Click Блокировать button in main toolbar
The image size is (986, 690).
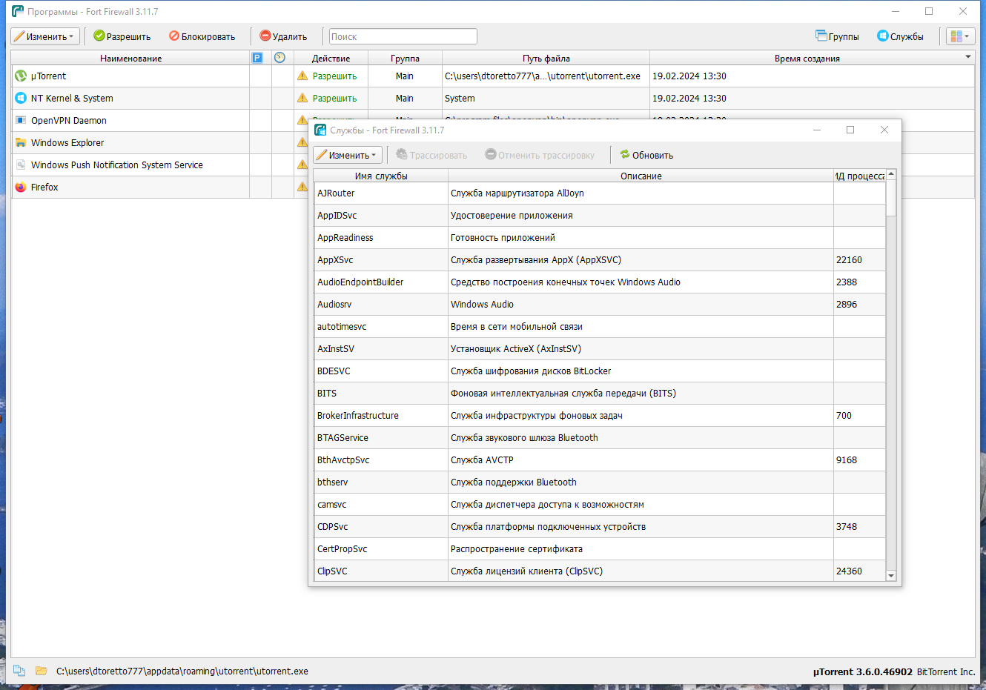coord(202,36)
